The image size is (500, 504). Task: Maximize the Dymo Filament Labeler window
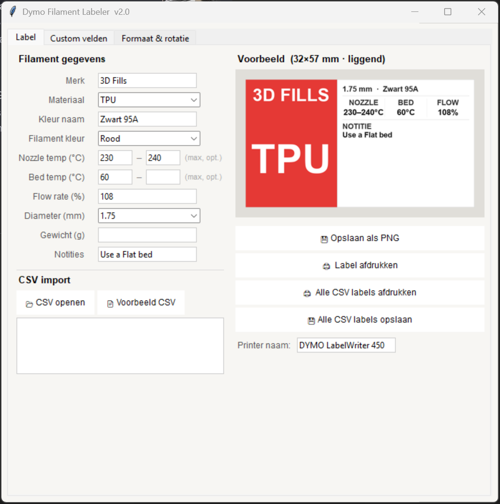448,12
